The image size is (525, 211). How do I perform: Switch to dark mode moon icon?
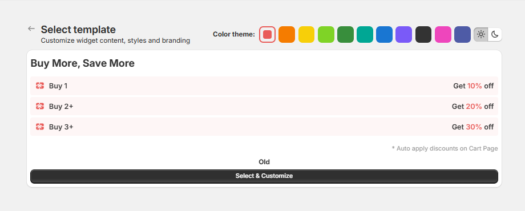click(495, 34)
